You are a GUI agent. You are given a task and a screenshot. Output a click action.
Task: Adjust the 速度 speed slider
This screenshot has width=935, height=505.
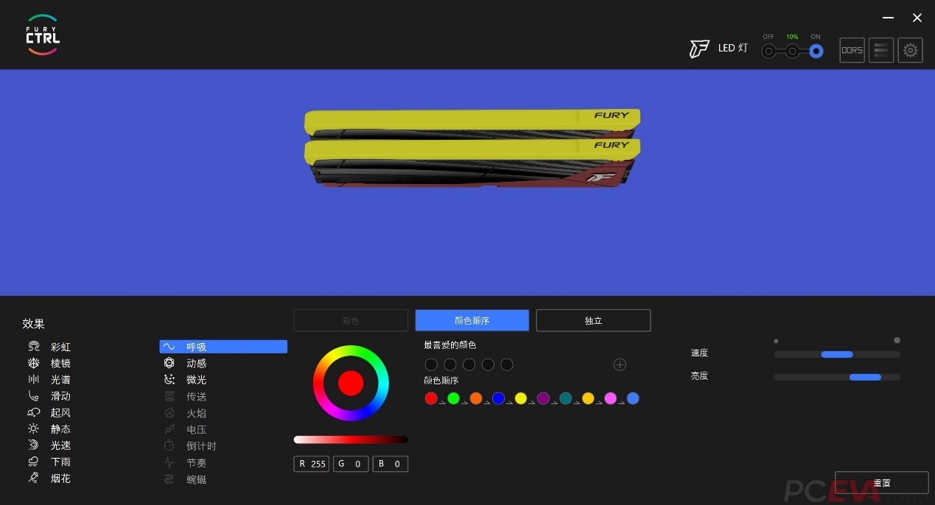pyautogui.click(x=837, y=354)
